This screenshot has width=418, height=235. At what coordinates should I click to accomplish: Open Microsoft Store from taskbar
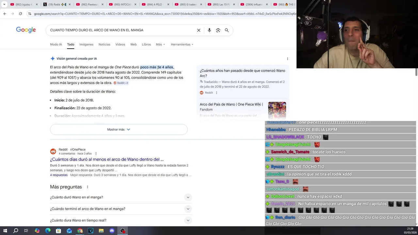click(58, 231)
